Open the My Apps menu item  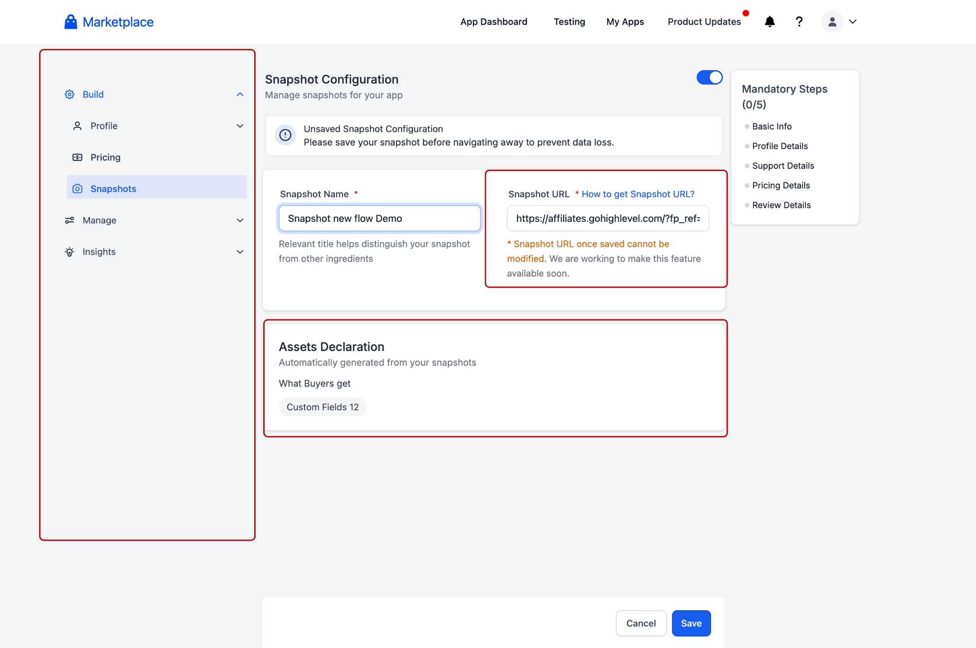pyautogui.click(x=625, y=22)
